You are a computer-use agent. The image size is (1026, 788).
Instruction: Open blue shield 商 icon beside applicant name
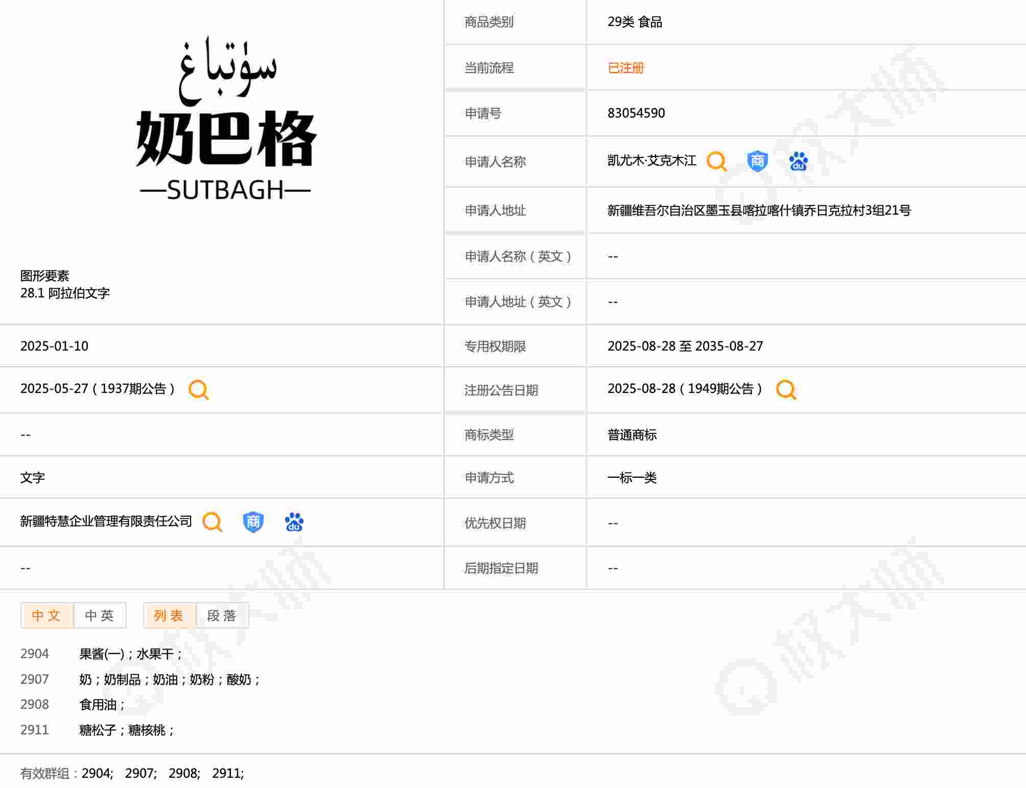pyautogui.click(x=757, y=161)
